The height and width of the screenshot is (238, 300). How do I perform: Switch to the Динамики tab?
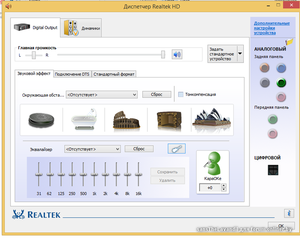coord(81,28)
